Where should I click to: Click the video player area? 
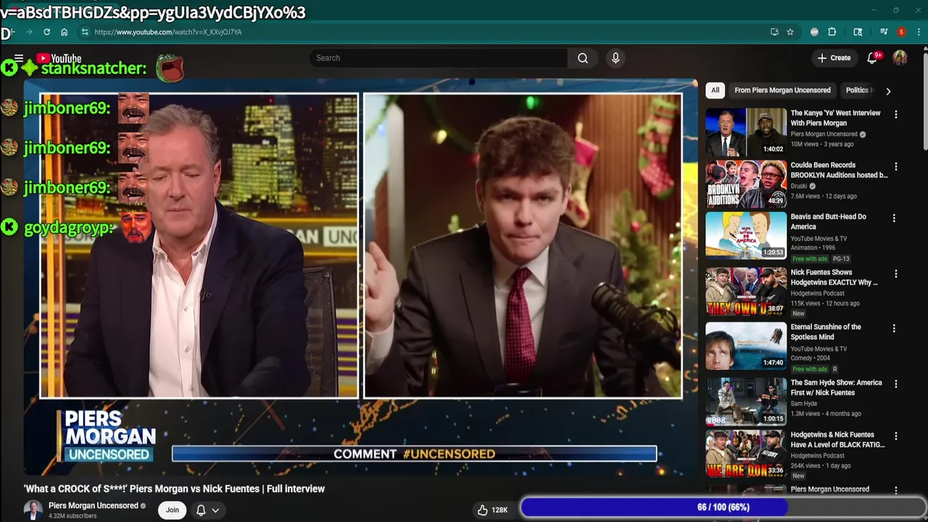(360, 278)
